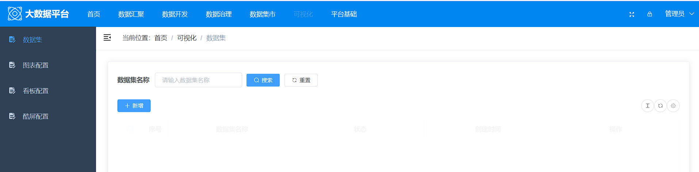The width and height of the screenshot is (699, 172).
Task: Click the 重置 button
Action: tap(301, 80)
